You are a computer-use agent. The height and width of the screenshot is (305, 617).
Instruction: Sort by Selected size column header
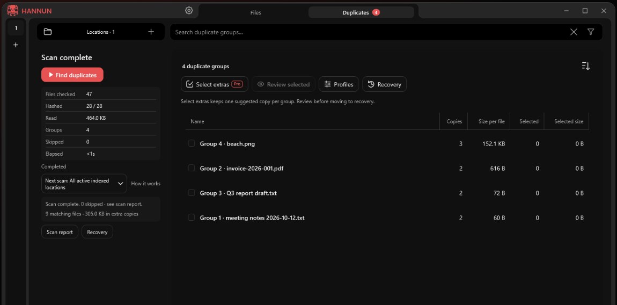(569, 121)
